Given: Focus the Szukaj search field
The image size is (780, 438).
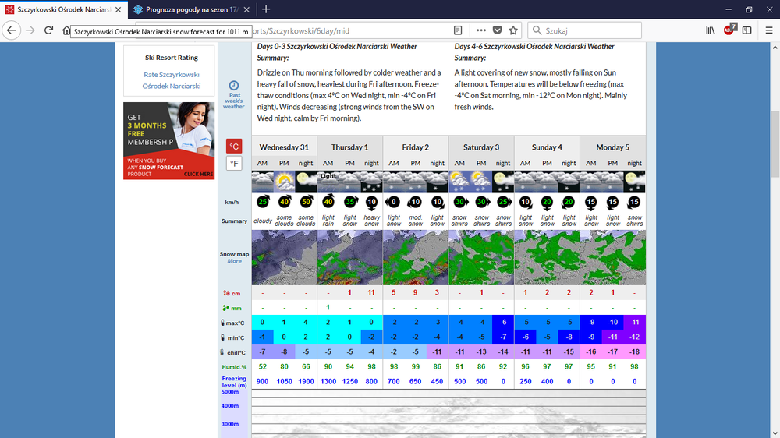Looking at the screenshot, I should coord(584,30).
